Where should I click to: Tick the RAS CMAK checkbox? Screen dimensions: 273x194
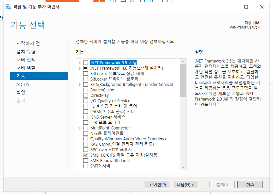click(x=86, y=144)
